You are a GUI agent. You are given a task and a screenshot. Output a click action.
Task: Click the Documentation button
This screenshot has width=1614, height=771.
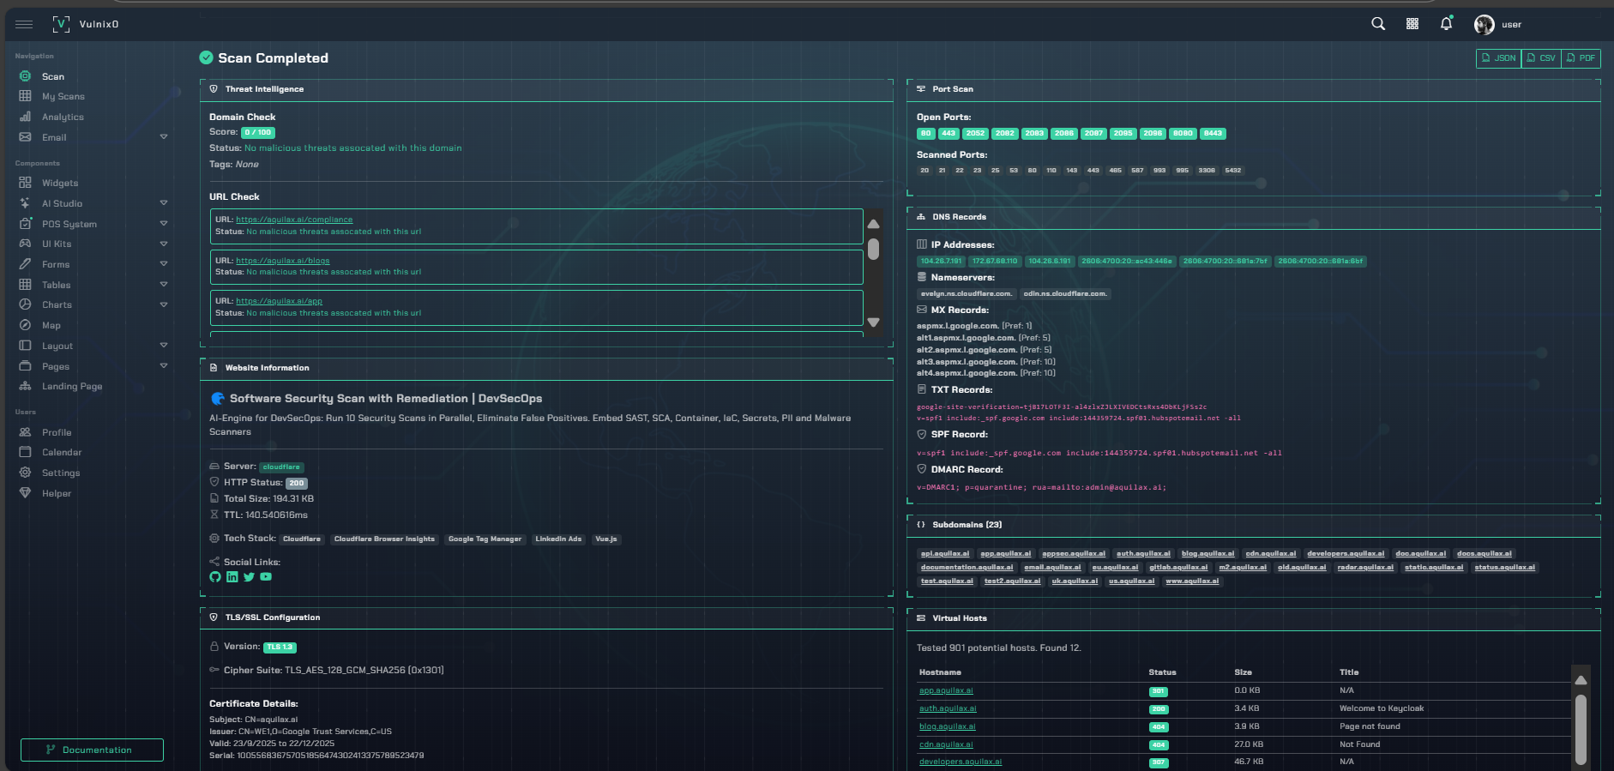click(92, 750)
